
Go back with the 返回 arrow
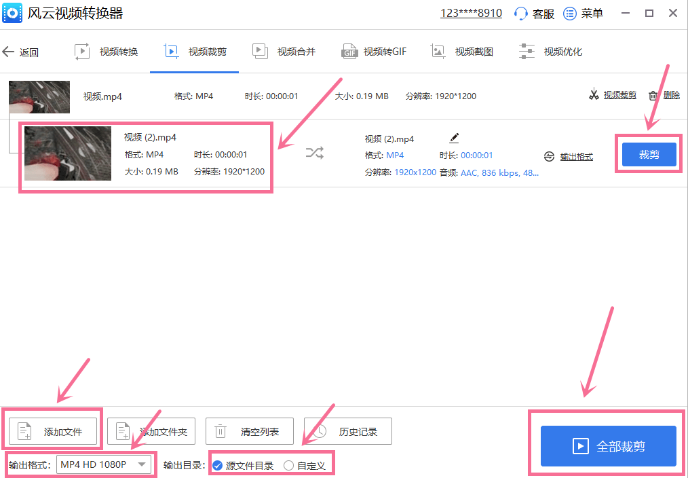[x=8, y=52]
